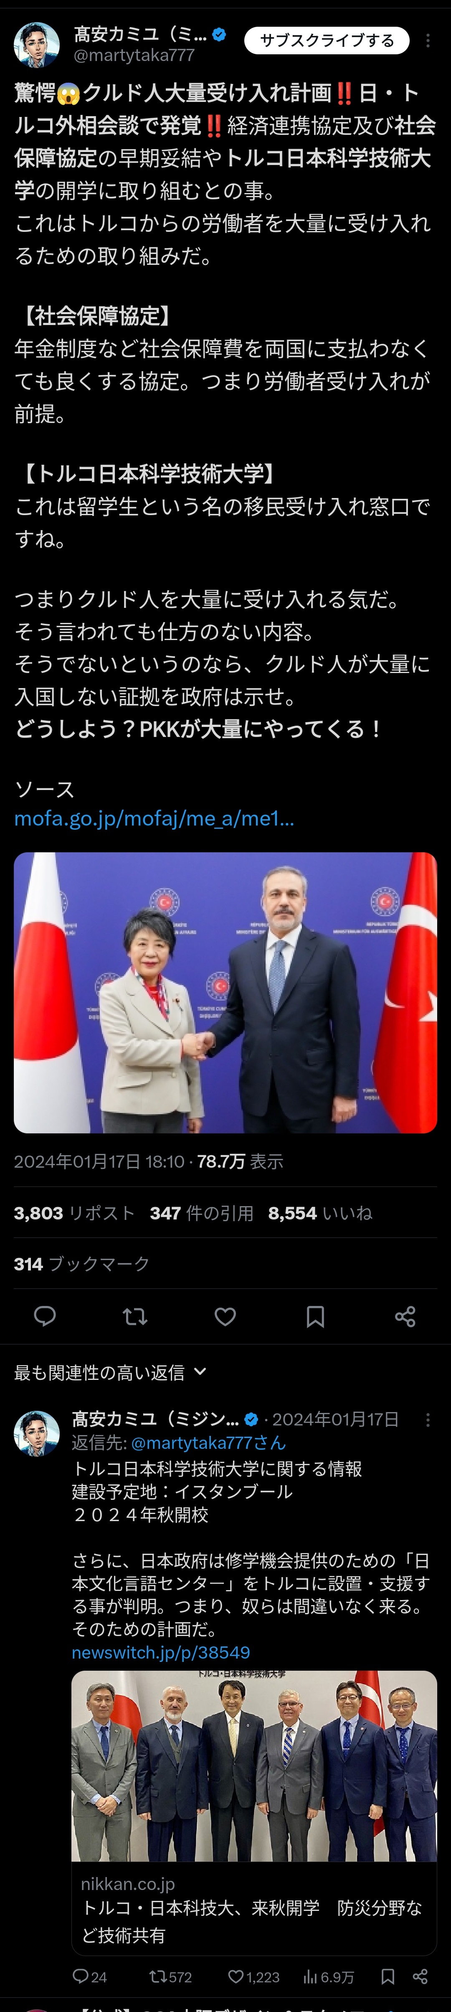Bookmark the reply tweet at bottom

(x=388, y=1976)
